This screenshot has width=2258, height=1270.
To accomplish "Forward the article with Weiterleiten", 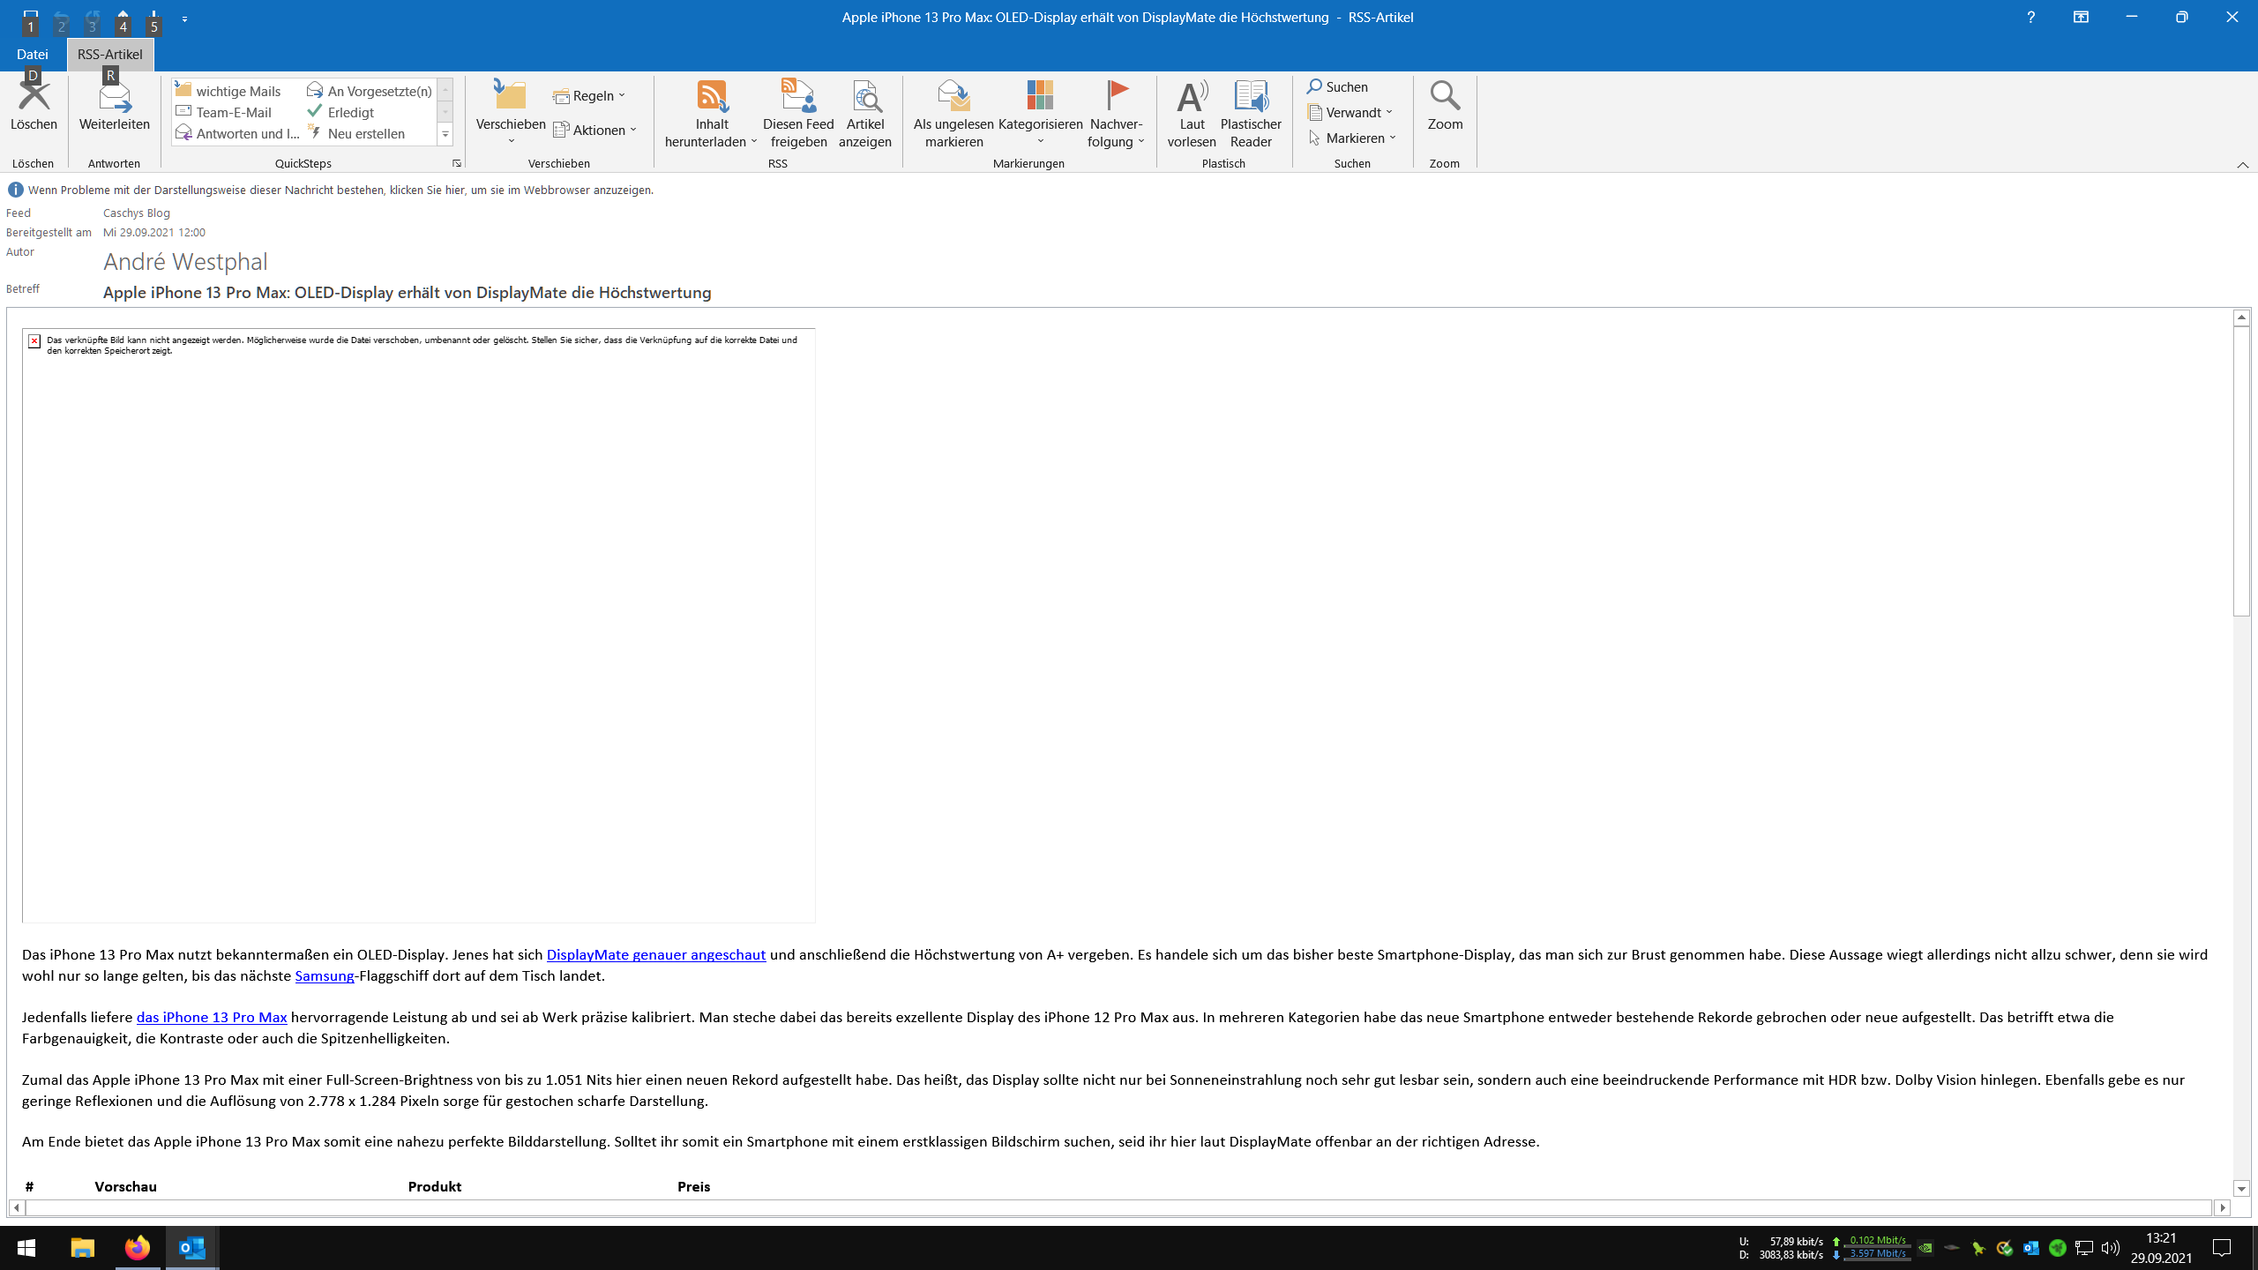I will (115, 106).
